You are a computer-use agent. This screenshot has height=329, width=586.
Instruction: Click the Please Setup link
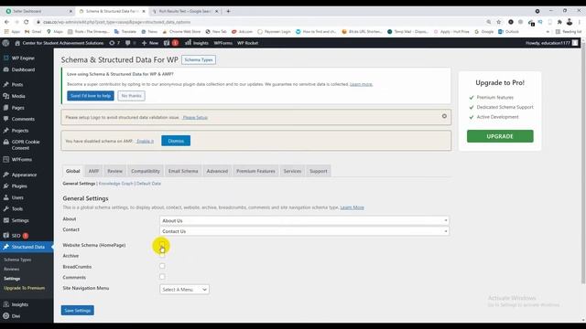pos(195,117)
